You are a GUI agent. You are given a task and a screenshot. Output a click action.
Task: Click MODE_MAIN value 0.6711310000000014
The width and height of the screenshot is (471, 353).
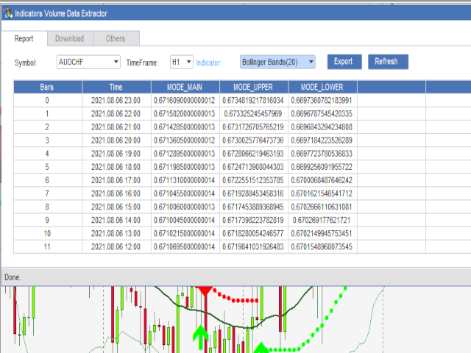185,180
